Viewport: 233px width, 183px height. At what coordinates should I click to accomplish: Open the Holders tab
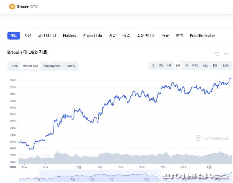pyautogui.click(x=70, y=36)
